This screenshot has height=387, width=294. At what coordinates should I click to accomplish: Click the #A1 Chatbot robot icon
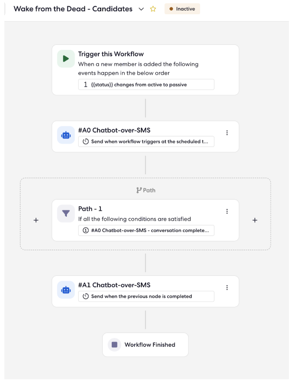[66, 290]
